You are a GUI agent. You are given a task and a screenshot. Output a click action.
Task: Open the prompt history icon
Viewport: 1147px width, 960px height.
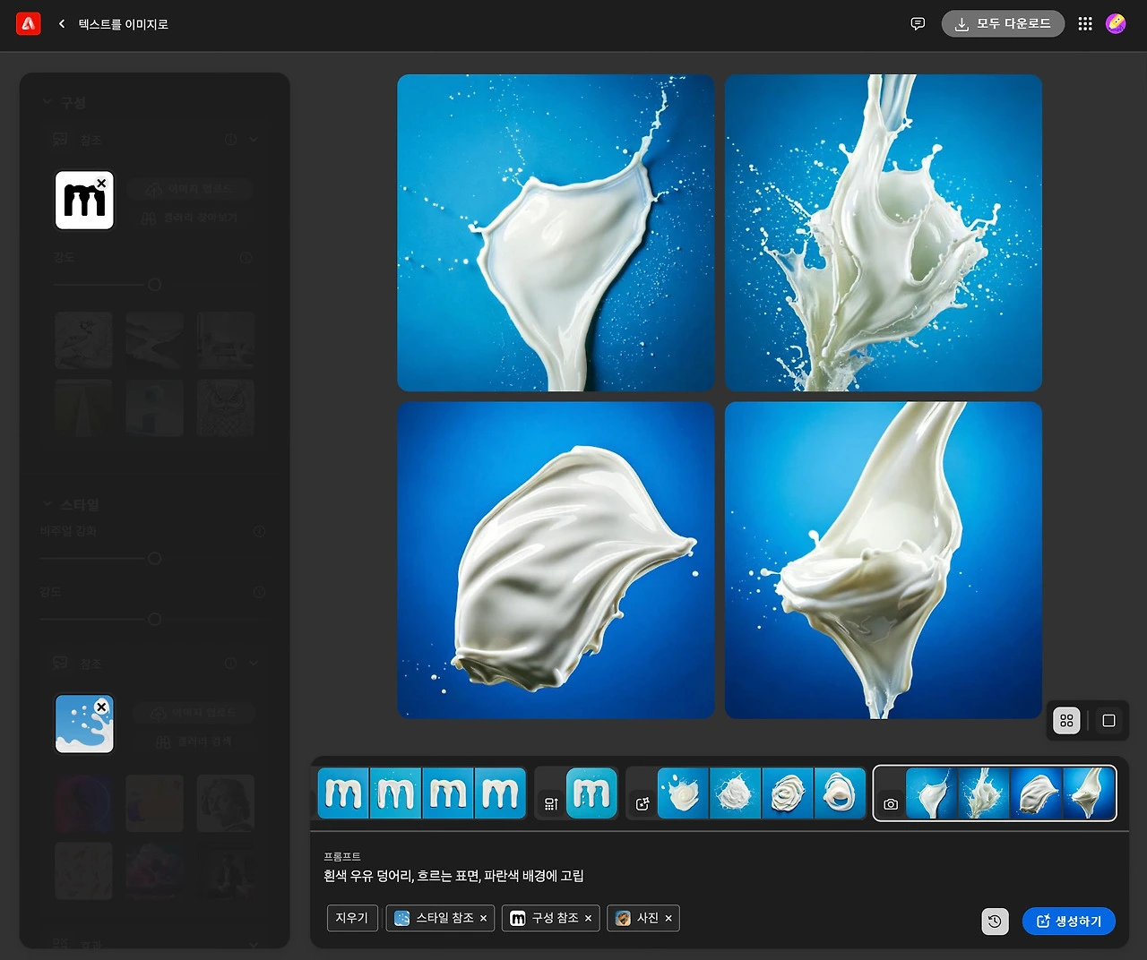995,921
